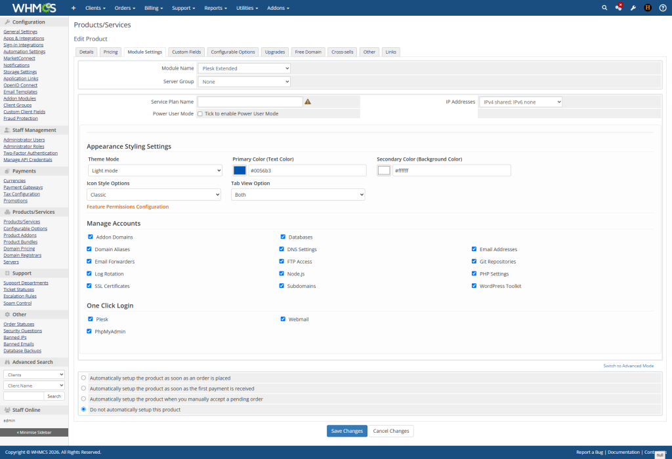Click the sidebar Search button

pyautogui.click(x=54, y=396)
